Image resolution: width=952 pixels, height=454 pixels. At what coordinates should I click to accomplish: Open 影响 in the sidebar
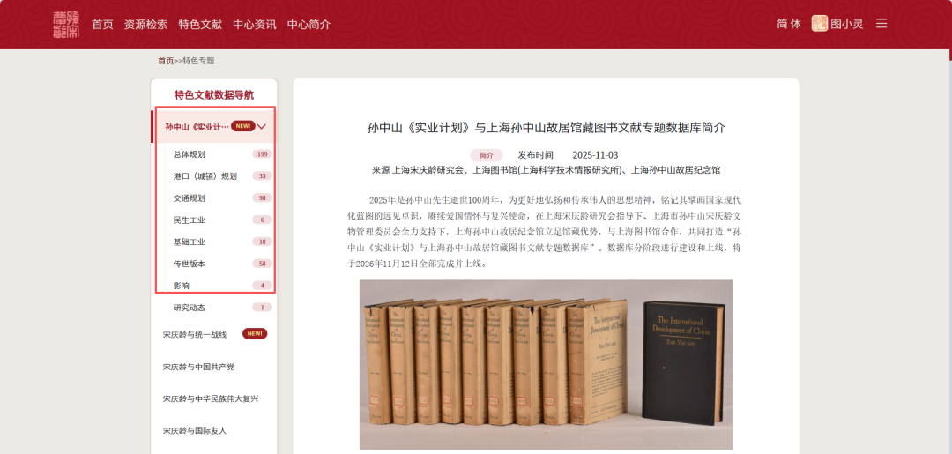click(x=181, y=286)
